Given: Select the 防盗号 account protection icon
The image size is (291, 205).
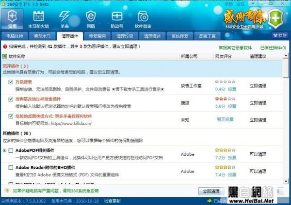Looking at the screenshot, I should [x=116, y=18].
